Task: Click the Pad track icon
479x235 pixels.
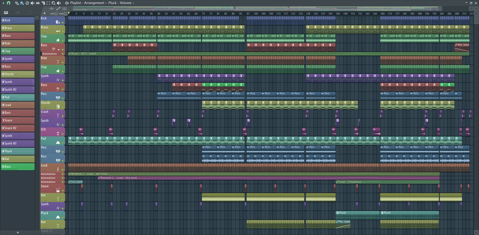Action: 58,142
